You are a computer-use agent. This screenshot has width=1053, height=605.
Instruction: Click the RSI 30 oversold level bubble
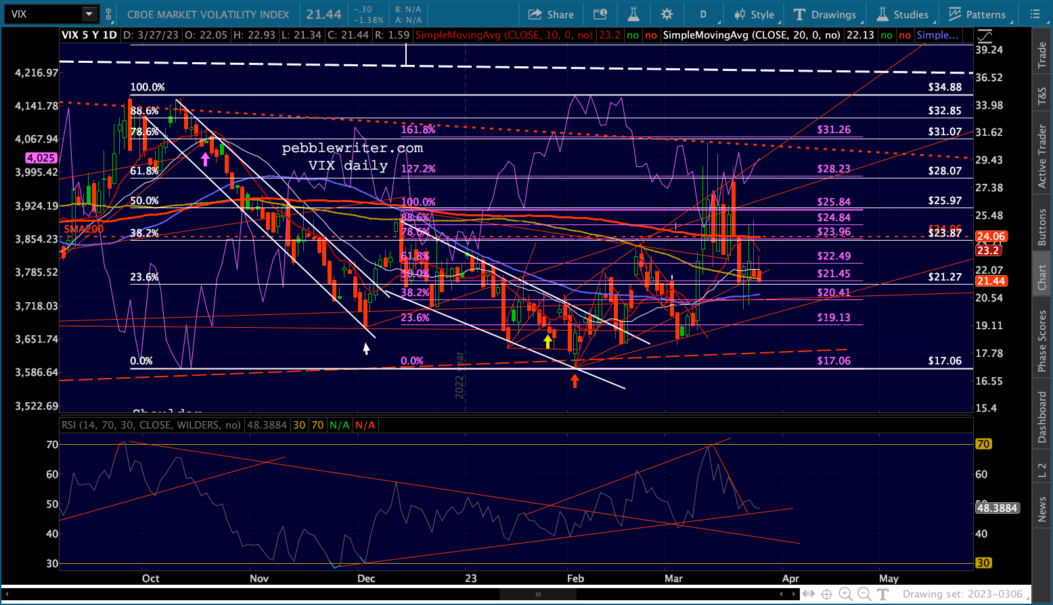pyautogui.click(x=983, y=563)
